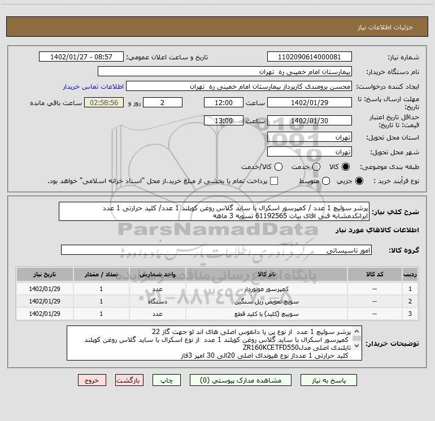Click the شرح کلی نیاز description box

click(x=214, y=212)
